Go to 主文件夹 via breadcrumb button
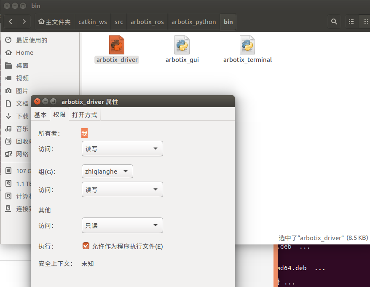 (x=54, y=21)
